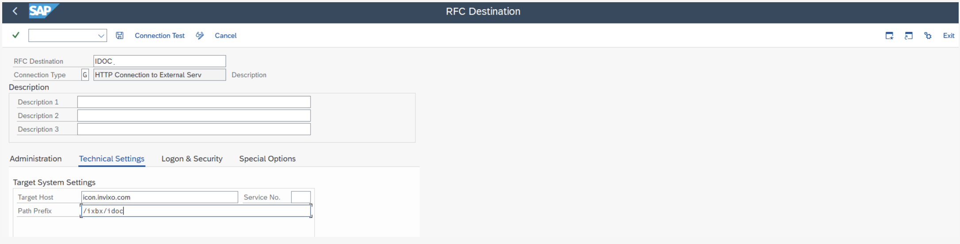Go back using the header arrow

[15, 11]
